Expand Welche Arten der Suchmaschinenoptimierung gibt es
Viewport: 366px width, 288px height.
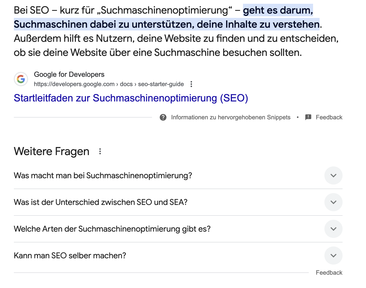point(333,229)
